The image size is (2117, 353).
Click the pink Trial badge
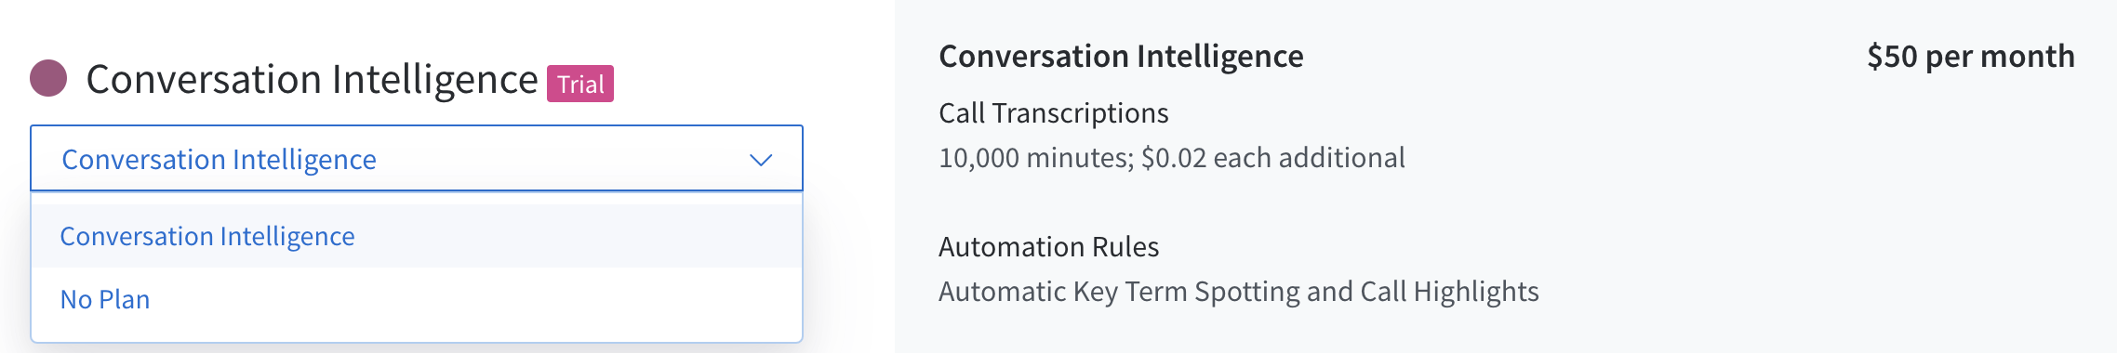pos(580,84)
